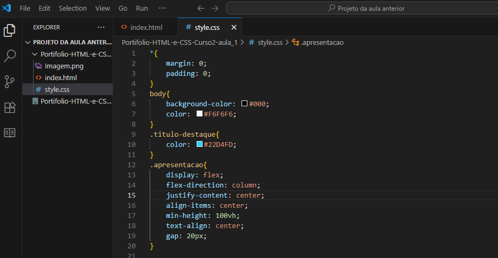Screen dimensions: 498x258
Task: Click the style.css hash icon in explorer
Action: coord(38,90)
